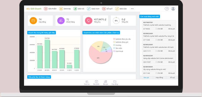This screenshot has height=97, width=202.
Task: Click the purple Khách hàng people icon
Action: tap(61, 21)
